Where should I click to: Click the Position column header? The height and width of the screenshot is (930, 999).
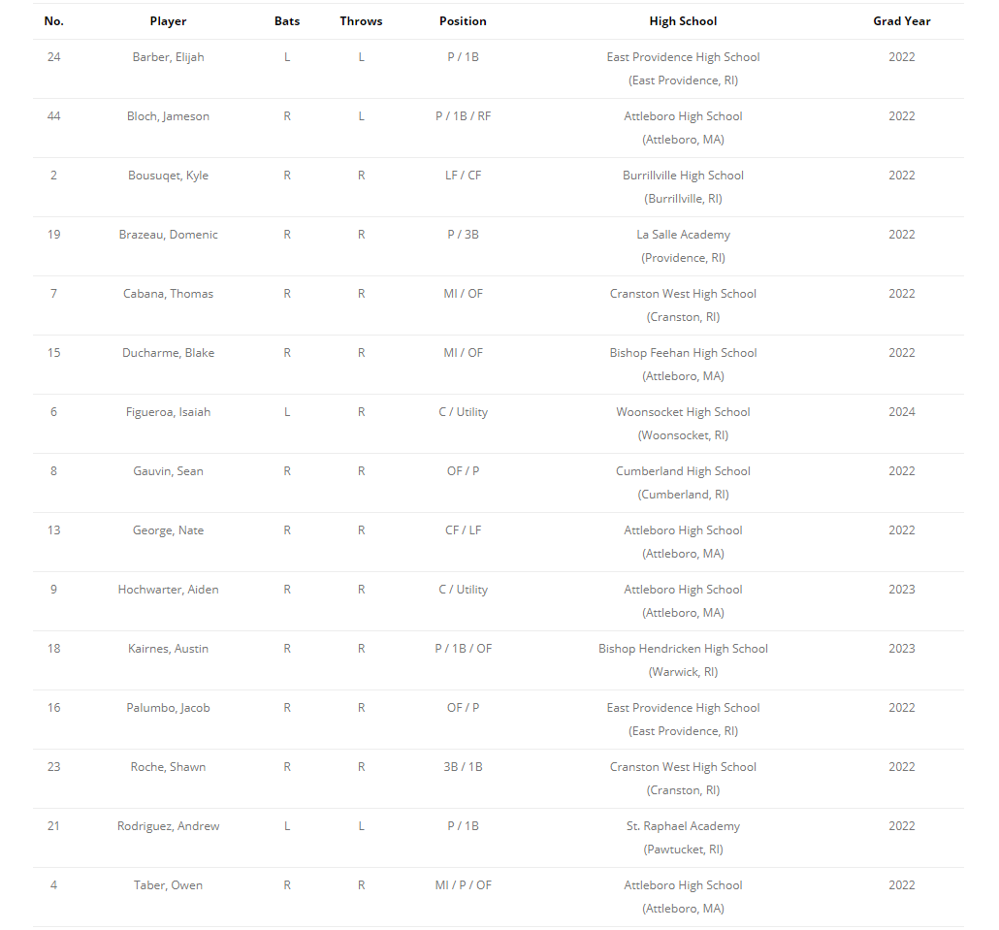click(x=463, y=21)
